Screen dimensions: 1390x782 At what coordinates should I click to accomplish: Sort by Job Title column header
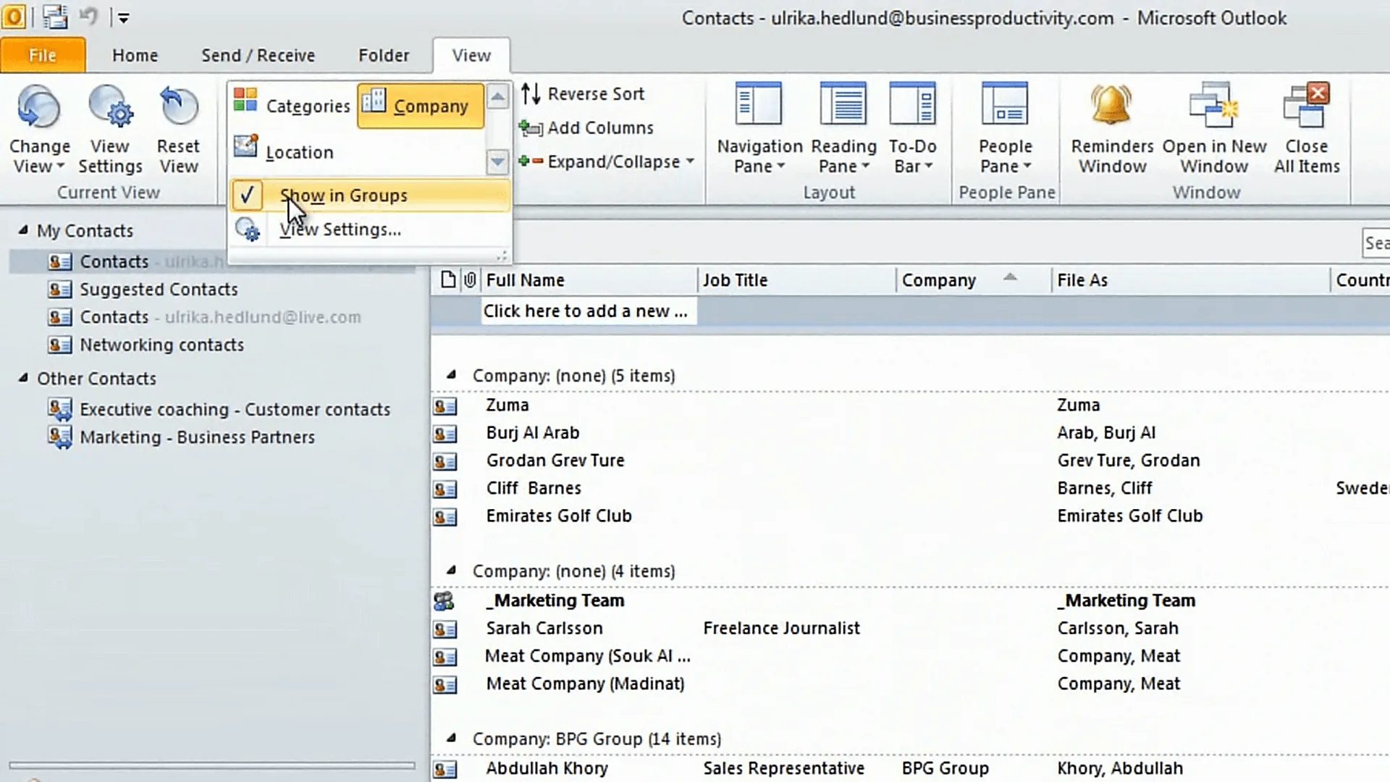point(796,280)
